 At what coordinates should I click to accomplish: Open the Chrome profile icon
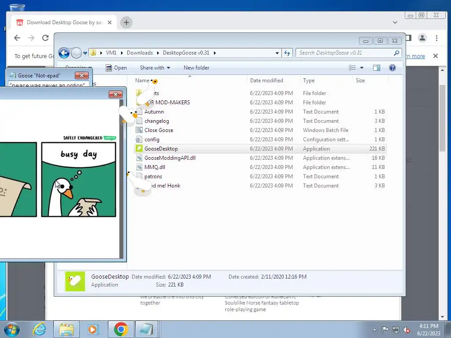point(422,38)
